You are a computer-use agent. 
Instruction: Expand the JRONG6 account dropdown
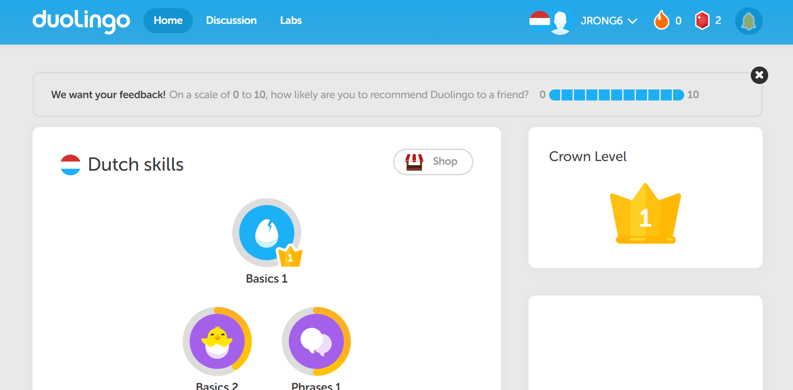609,21
